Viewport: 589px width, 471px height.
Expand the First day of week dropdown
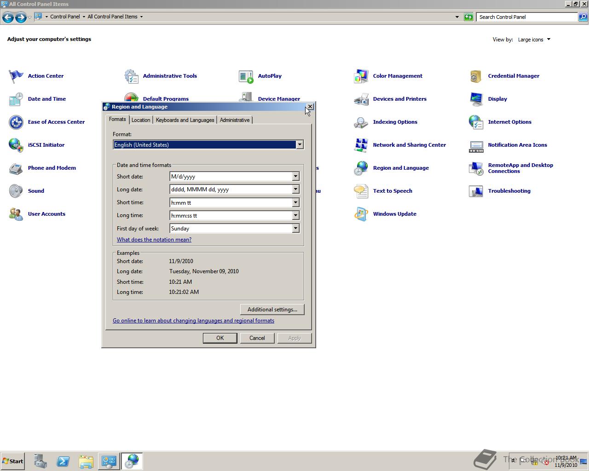coord(296,228)
